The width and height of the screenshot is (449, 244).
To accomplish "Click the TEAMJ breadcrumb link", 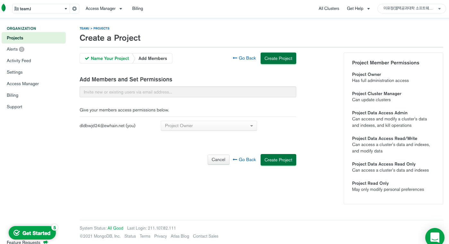I will click(x=84, y=28).
